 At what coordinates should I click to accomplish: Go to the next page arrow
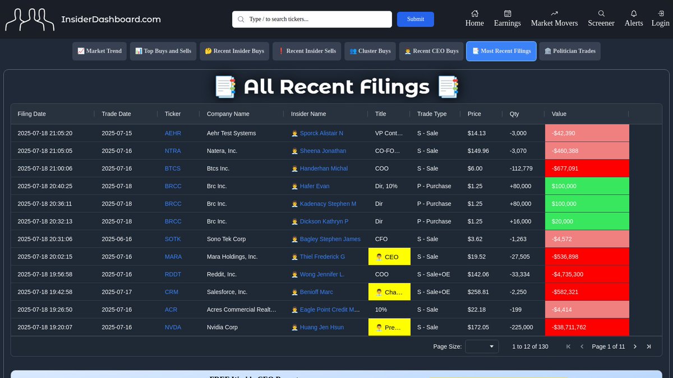click(x=635, y=347)
